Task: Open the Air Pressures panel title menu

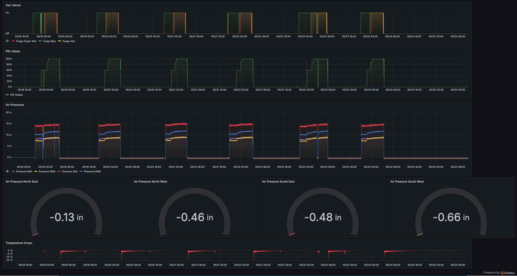Action: [x=15, y=105]
